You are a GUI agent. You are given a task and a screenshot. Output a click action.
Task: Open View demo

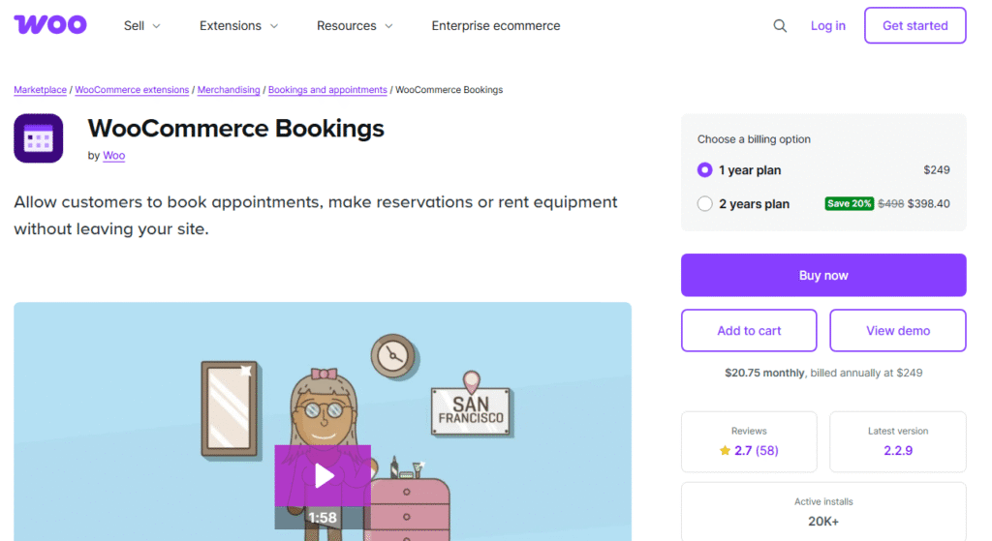(898, 331)
